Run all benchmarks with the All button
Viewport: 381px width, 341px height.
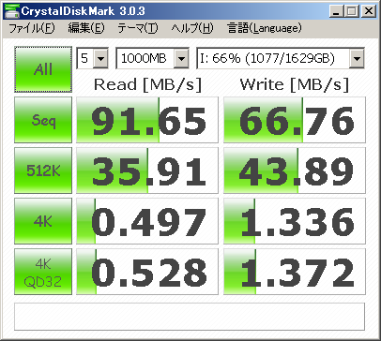coord(43,69)
